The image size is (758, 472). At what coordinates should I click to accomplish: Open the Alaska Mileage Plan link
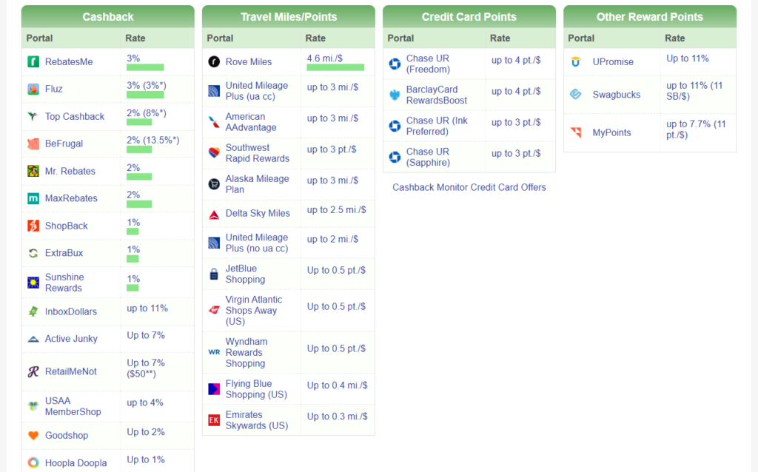click(257, 184)
